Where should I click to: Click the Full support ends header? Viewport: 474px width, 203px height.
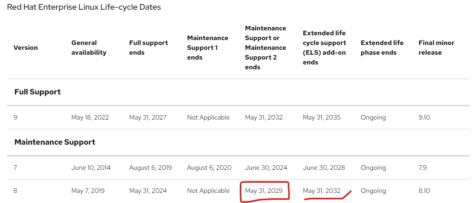coord(148,48)
